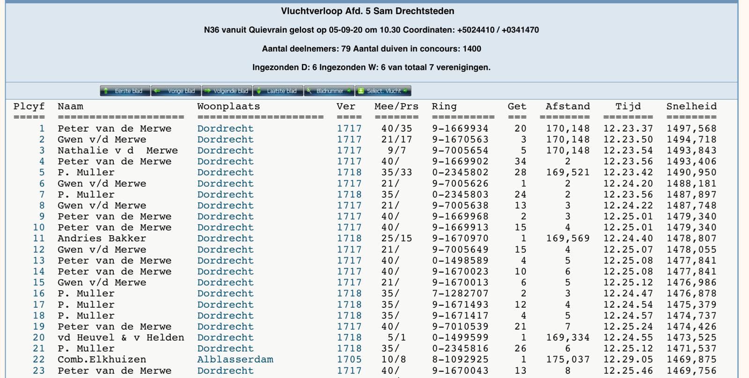Open club 1718 link in row 20
The width and height of the screenshot is (749, 378).
coord(349,337)
